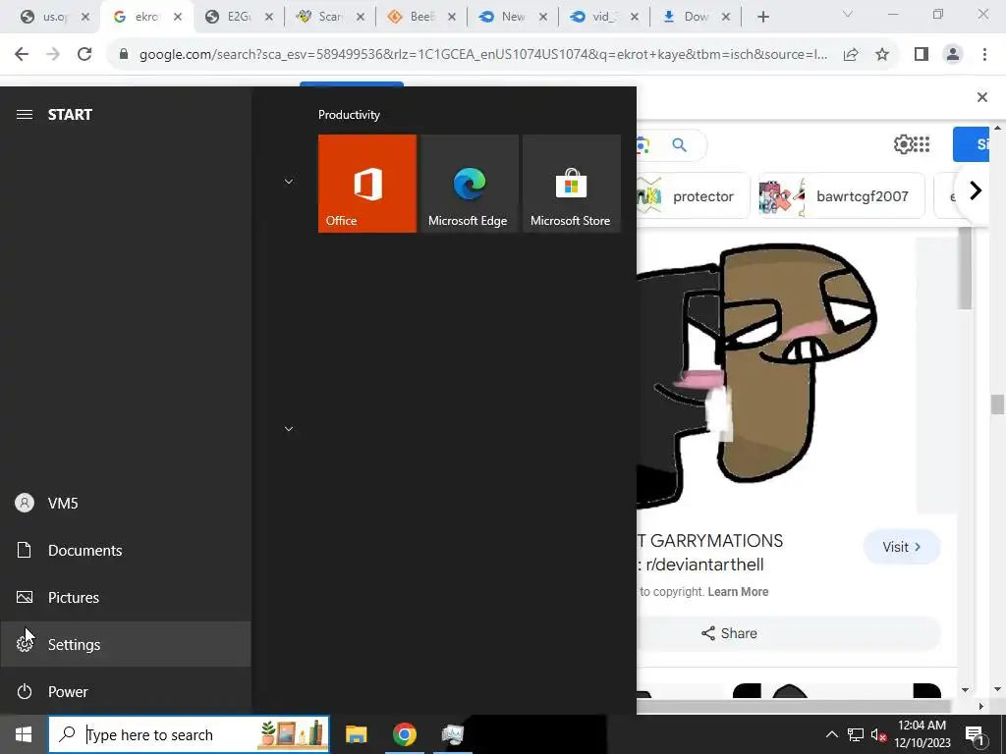Screen dimensions: 1006x754
Task: Open Chrome's three-dot menu
Action: click(984, 55)
